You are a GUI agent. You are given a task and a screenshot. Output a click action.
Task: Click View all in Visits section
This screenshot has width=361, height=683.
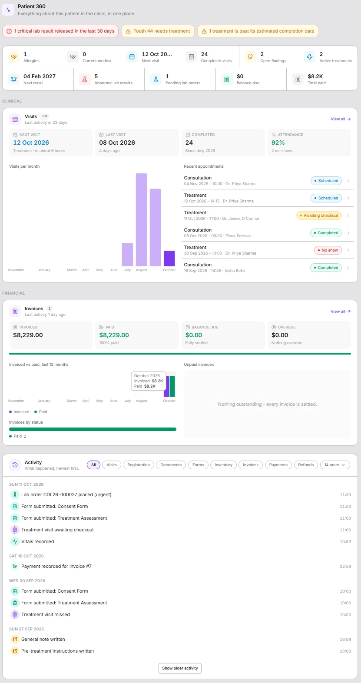click(x=341, y=119)
